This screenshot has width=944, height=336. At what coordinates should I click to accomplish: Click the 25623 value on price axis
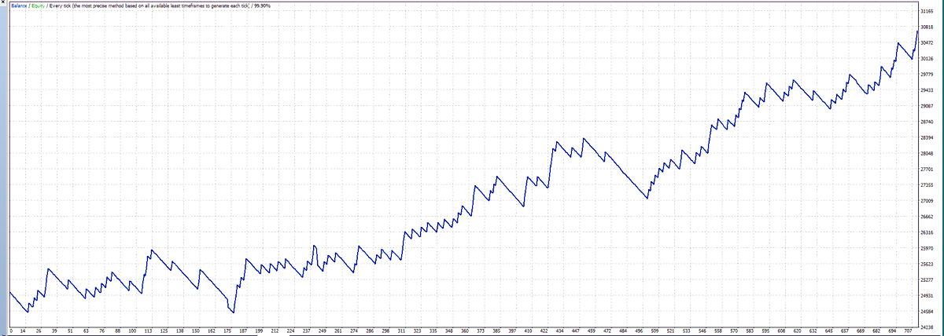[925, 264]
